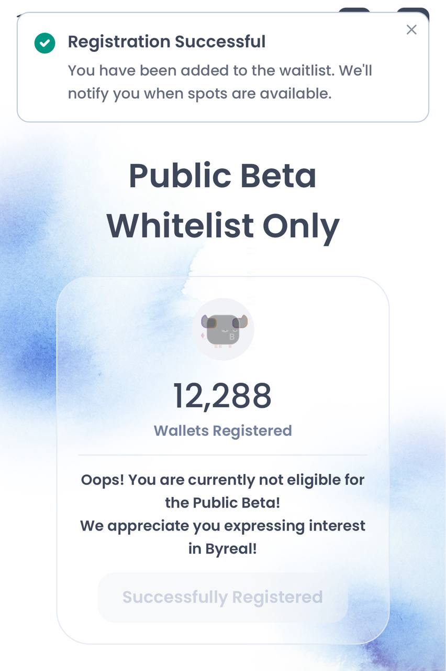The image size is (446, 671).
Task: Dismiss the Registration Successful notification
Action: tap(411, 30)
